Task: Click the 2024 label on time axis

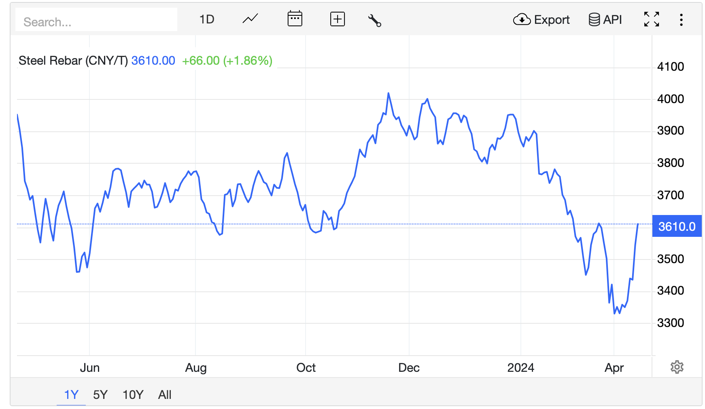Action: point(520,368)
